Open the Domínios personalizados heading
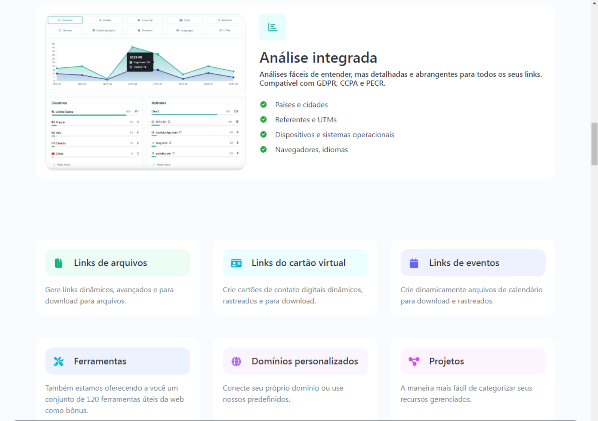 click(x=305, y=361)
